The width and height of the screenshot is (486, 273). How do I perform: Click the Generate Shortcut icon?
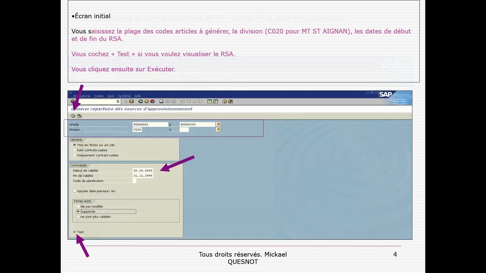[215, 101]
